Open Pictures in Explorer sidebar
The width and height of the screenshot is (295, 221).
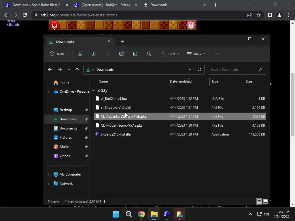[66, 138]
